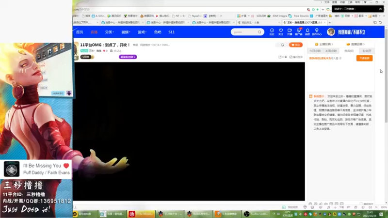388x218 pixels.
Task: Open the 消息 bell notifications icon
Action: coord(307,32)
